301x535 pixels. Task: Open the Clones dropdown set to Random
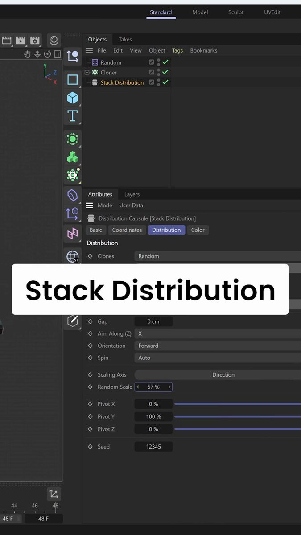[x=218, y=256]
